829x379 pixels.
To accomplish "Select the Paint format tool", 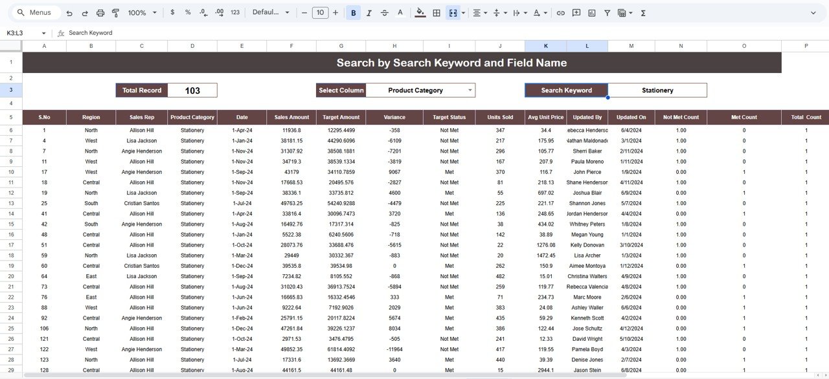I will click(115, 12).
